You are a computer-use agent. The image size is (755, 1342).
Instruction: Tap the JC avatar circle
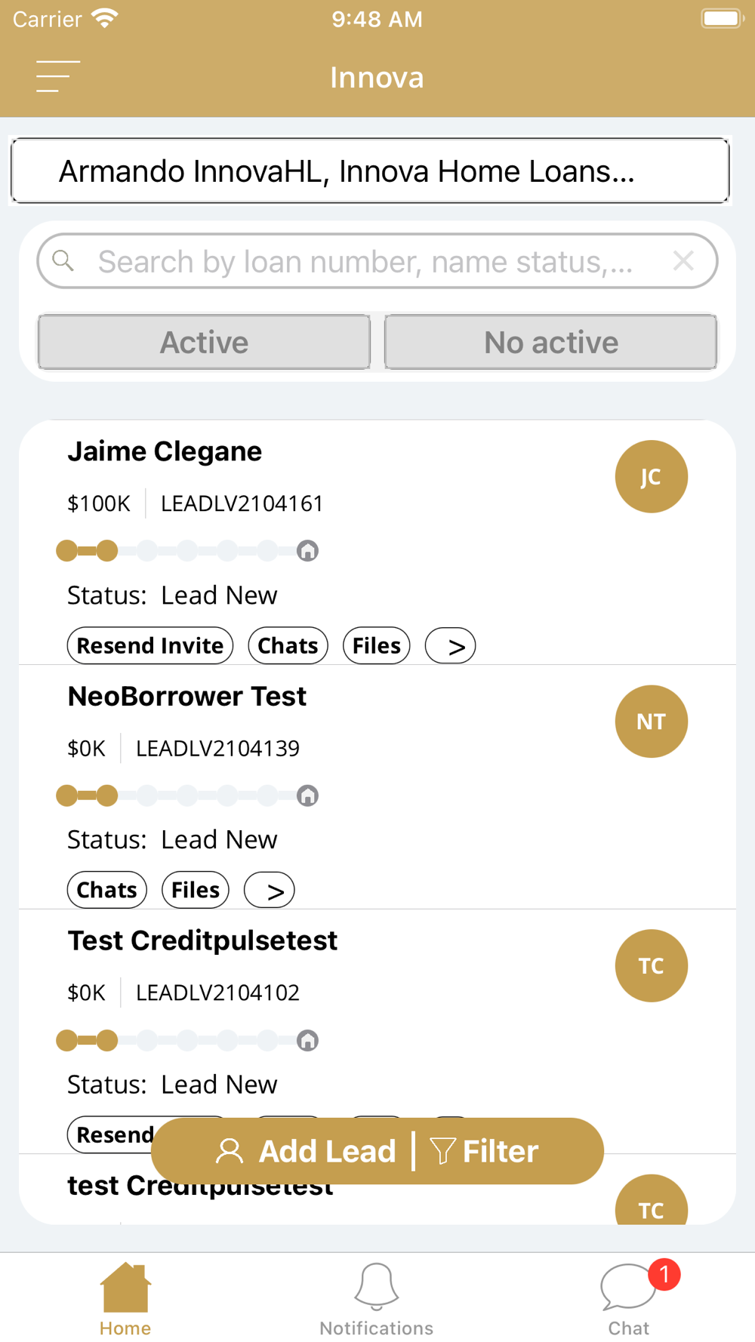(651, 477)
